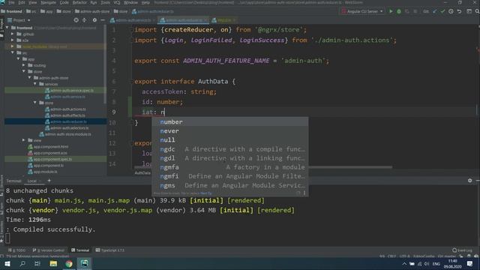Click the Collapse All icon in the Project panel
This screenshot has width=480, height=270.
point(84,20)
